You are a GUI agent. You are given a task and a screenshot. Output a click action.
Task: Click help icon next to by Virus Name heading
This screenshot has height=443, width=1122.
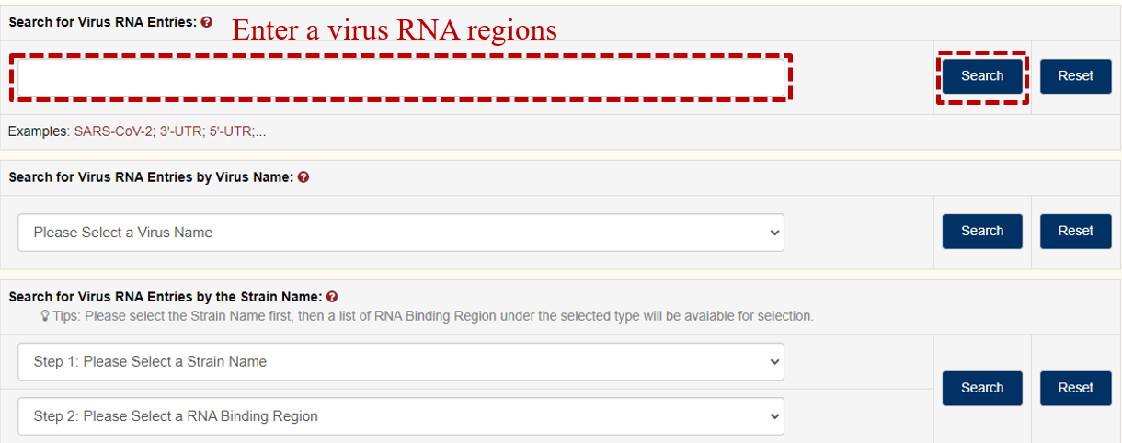pos(303,177)
